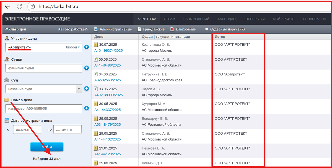The width and height of the screenshot is (332, 168).
Task: Click judge name Петрунина Н. В.
Action: [155, 74]
